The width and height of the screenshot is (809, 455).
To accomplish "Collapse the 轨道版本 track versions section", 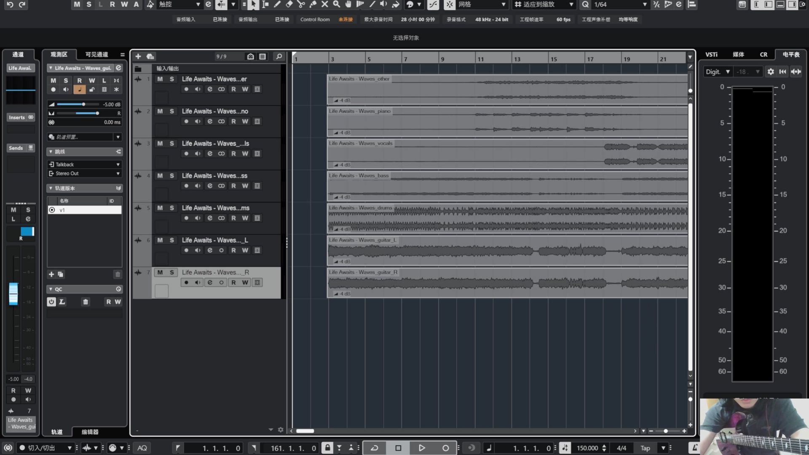I will tap(51, 188).
